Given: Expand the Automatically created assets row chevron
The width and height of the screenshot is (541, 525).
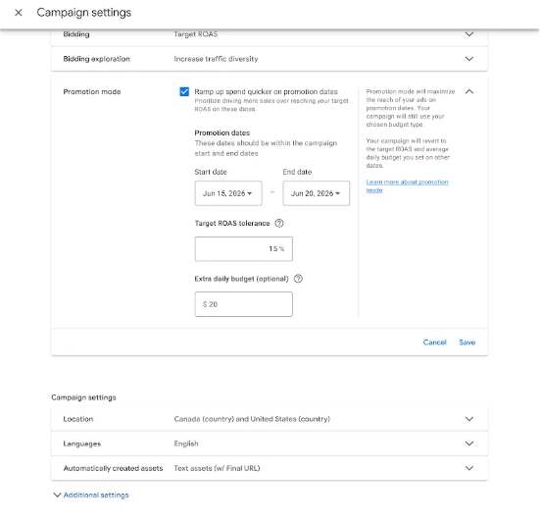Looking at the screenshot, I should [468, 468].
